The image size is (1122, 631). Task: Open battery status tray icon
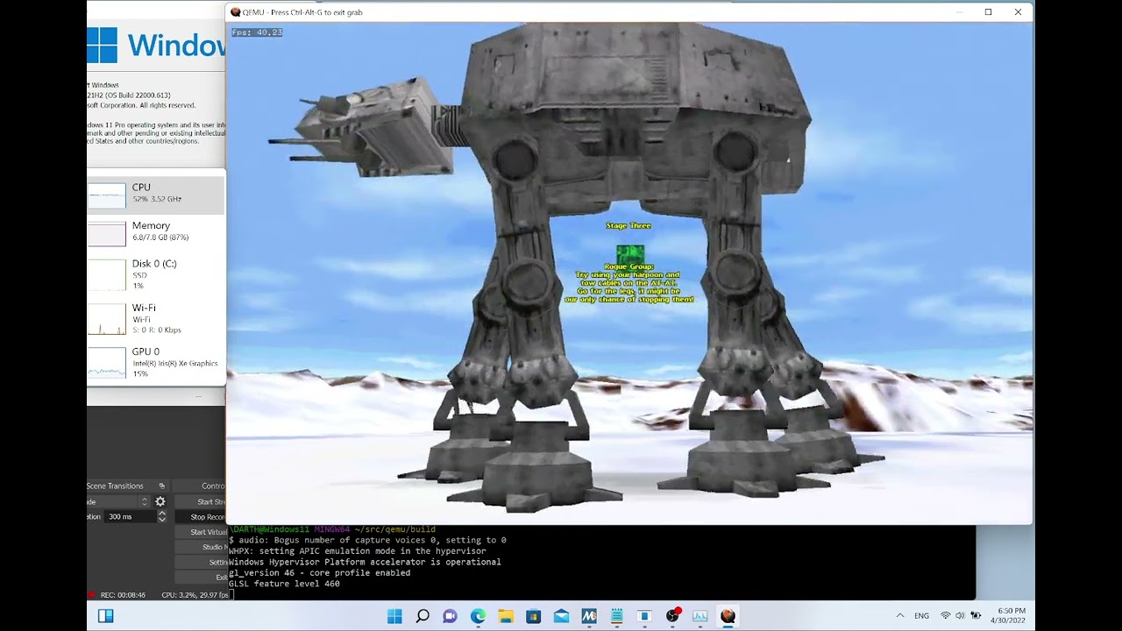click(976, 616)
